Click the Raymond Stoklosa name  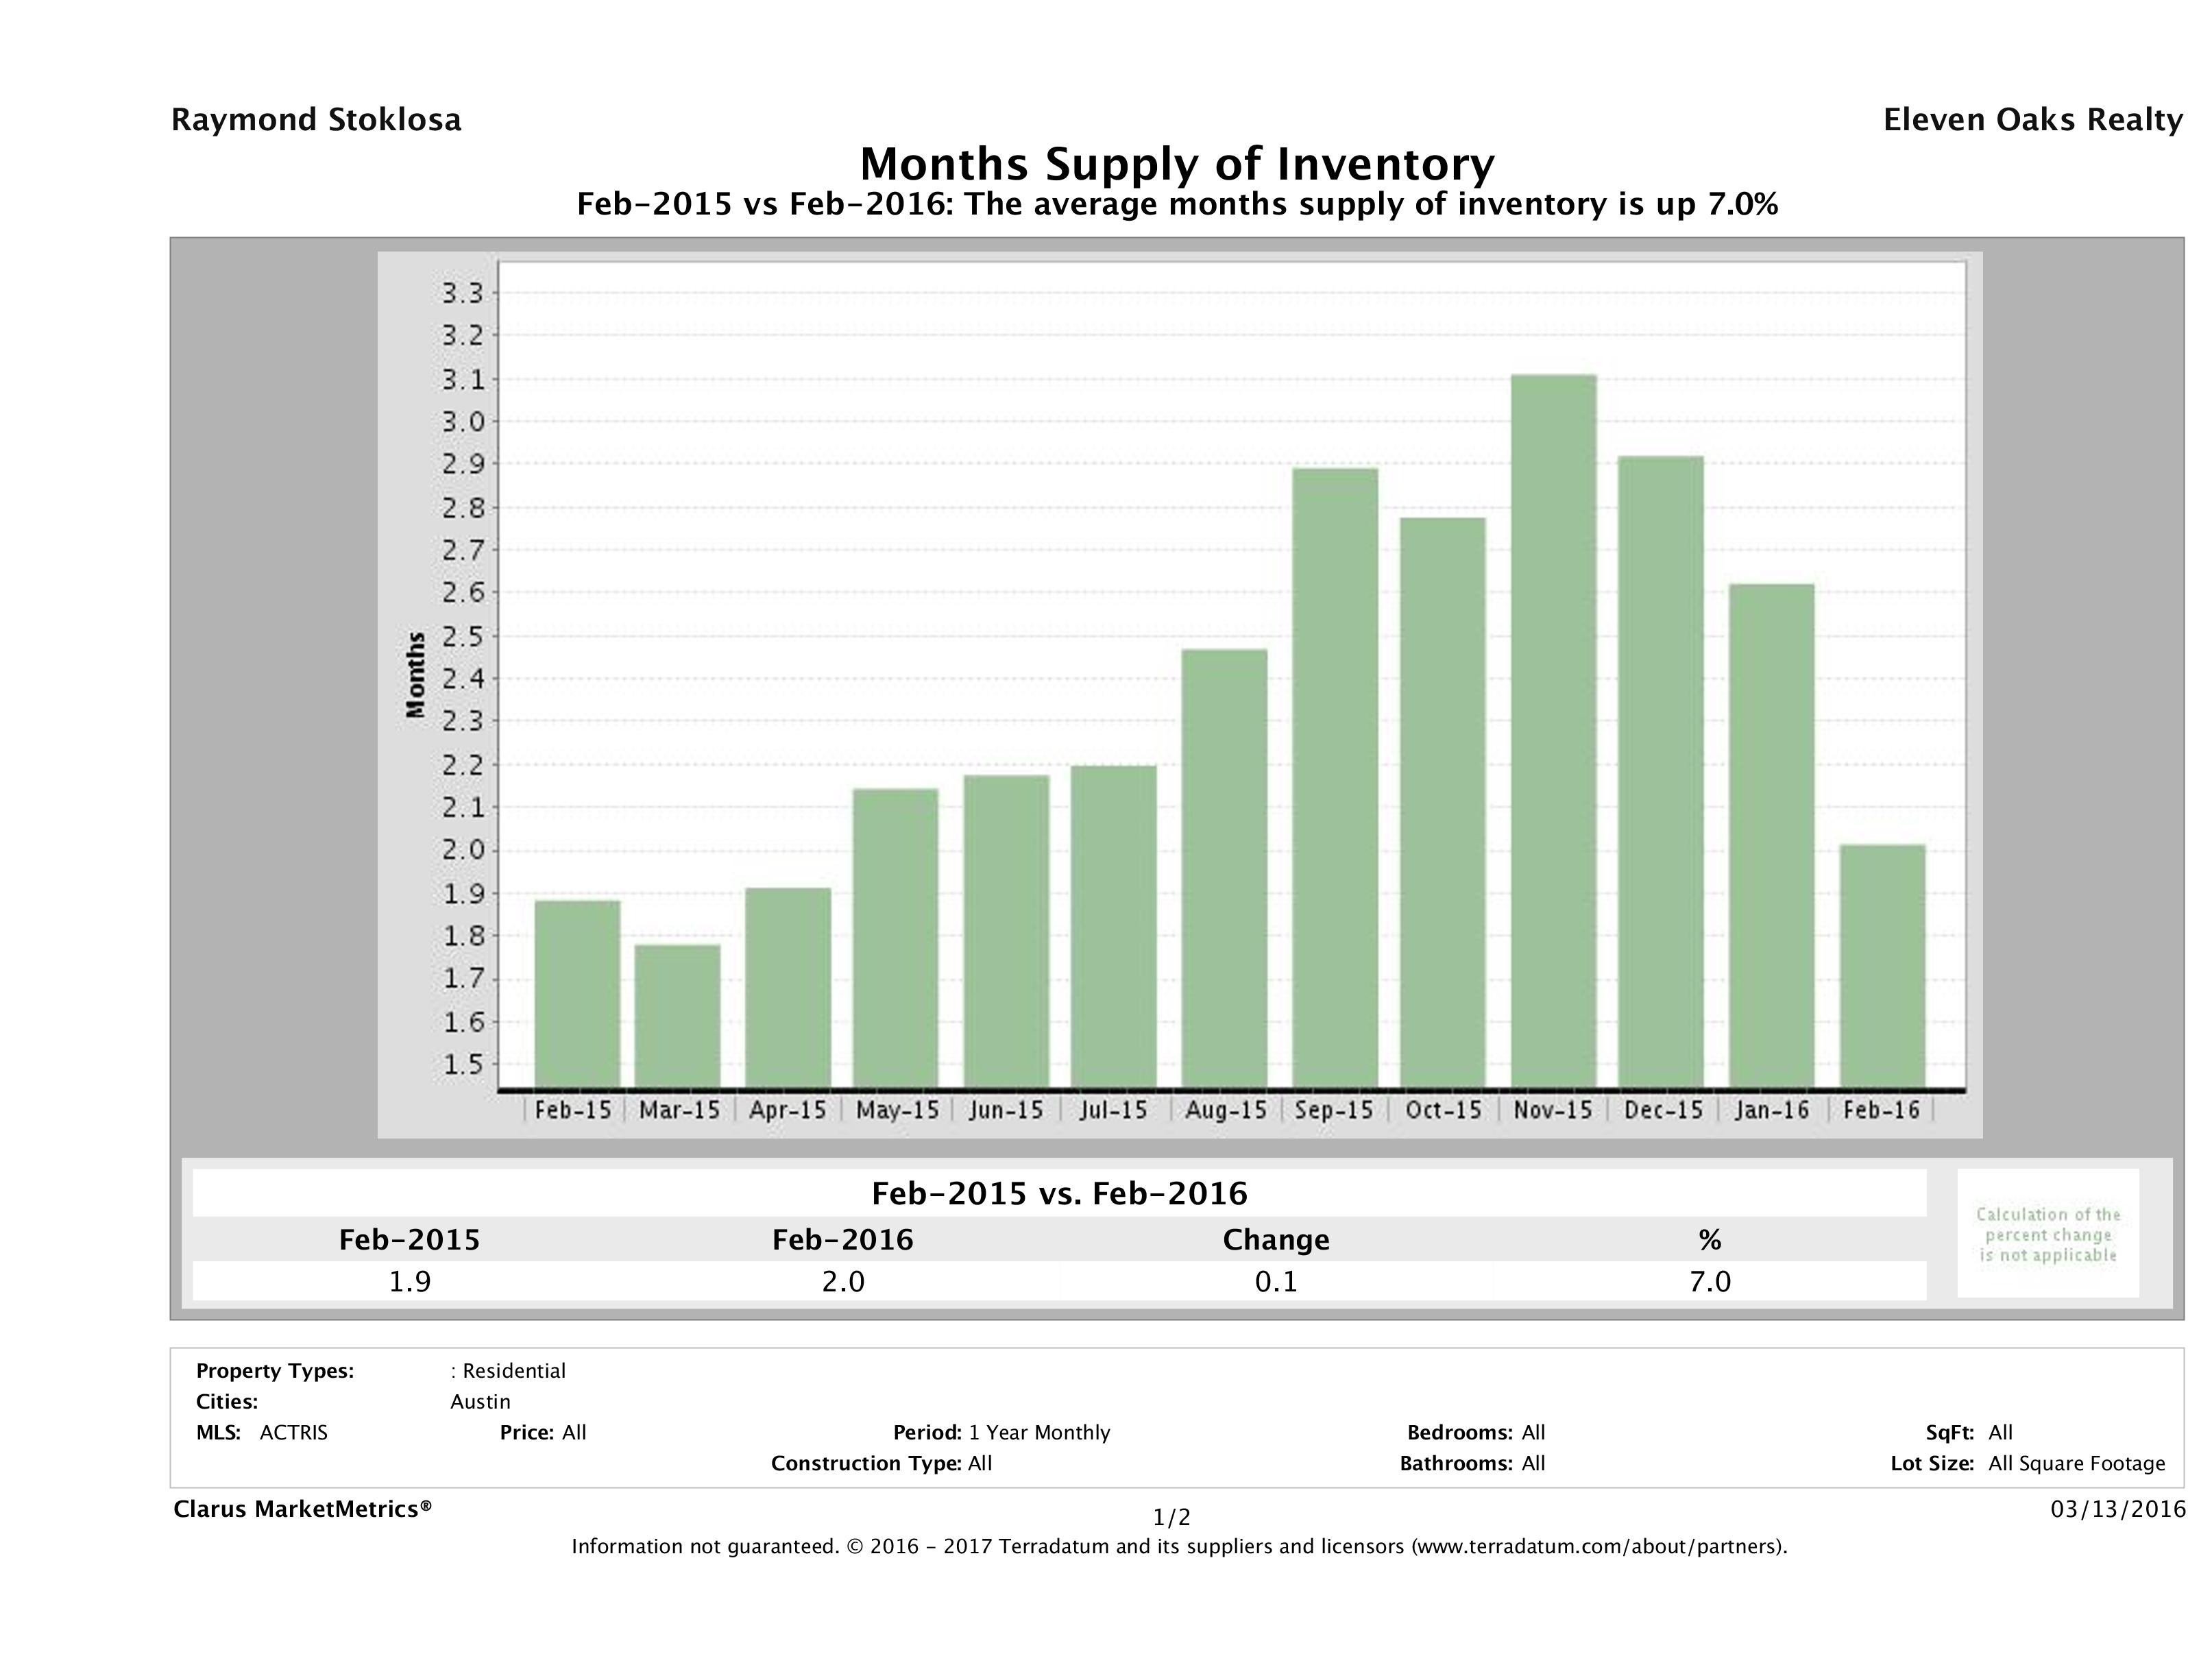(x=316, y=120)
